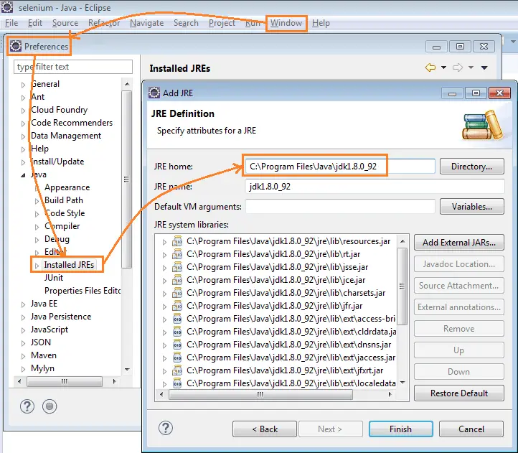Select Installed JREs in preferences tree

point(68,265)
